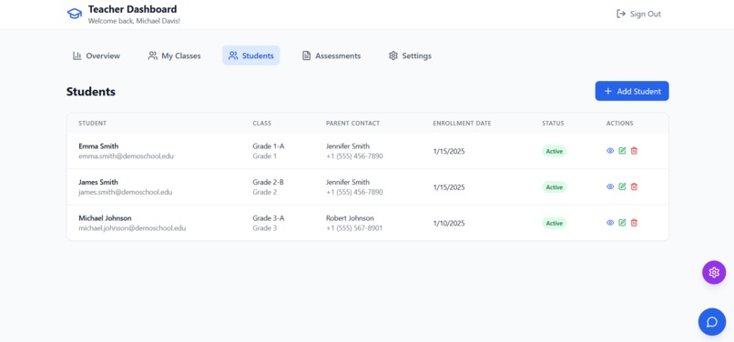734x342 pixels.
Task: Click phone number +1 (555) 567-8901
Action: (x=354, y=228)
